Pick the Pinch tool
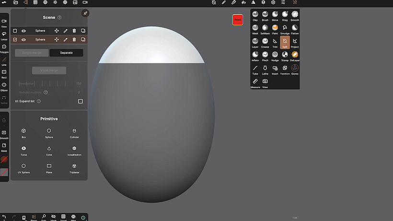The height and width of the screenshot is (221, 393). (265, 57)
